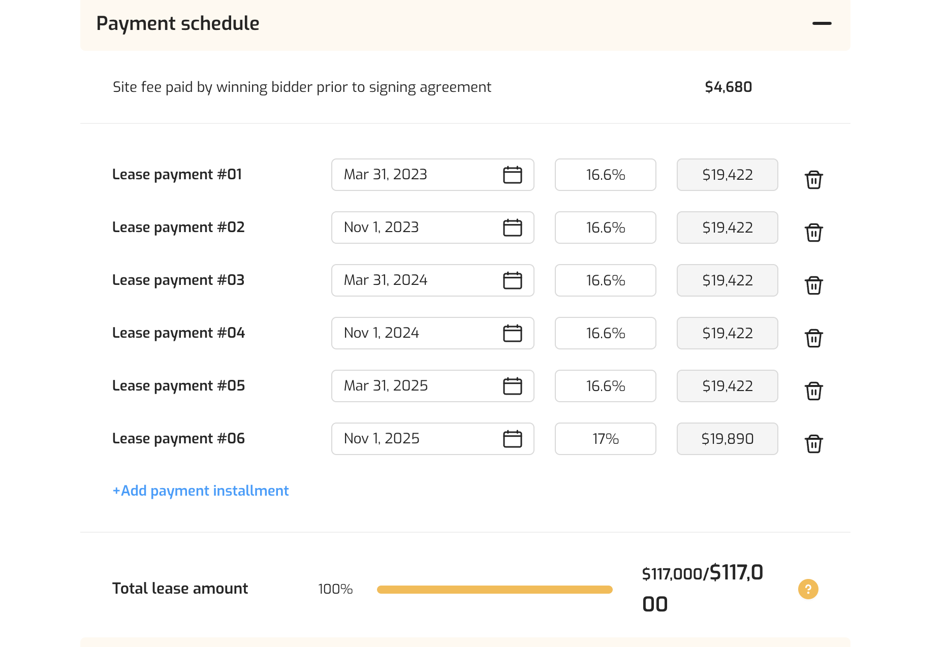Image resolution: width=945 pixels, height=647 pixels.
Task: Open calendar for Nov 1, 2025 date
Action: pyautogui.click(x=512, y=439)
